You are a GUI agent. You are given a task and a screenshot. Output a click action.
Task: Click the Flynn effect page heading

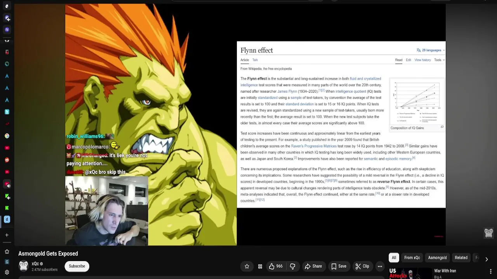pos(257,50)
